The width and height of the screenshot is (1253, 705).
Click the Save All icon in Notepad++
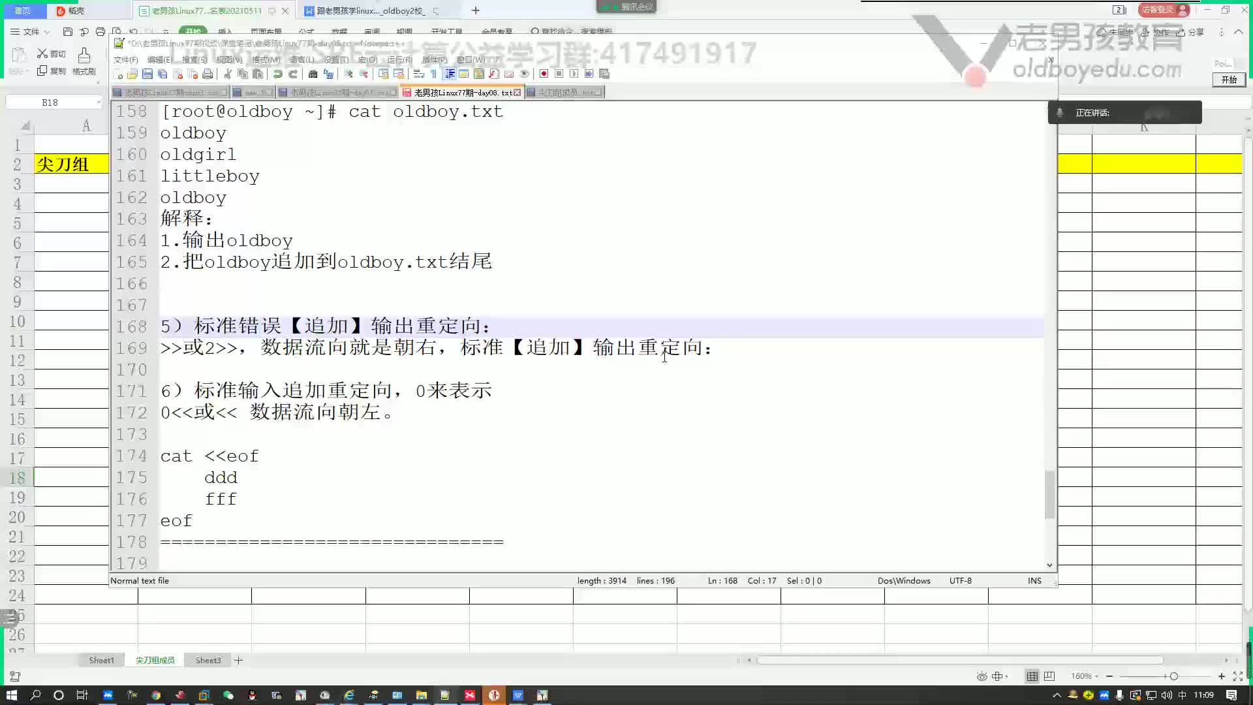tap(162, 74)
